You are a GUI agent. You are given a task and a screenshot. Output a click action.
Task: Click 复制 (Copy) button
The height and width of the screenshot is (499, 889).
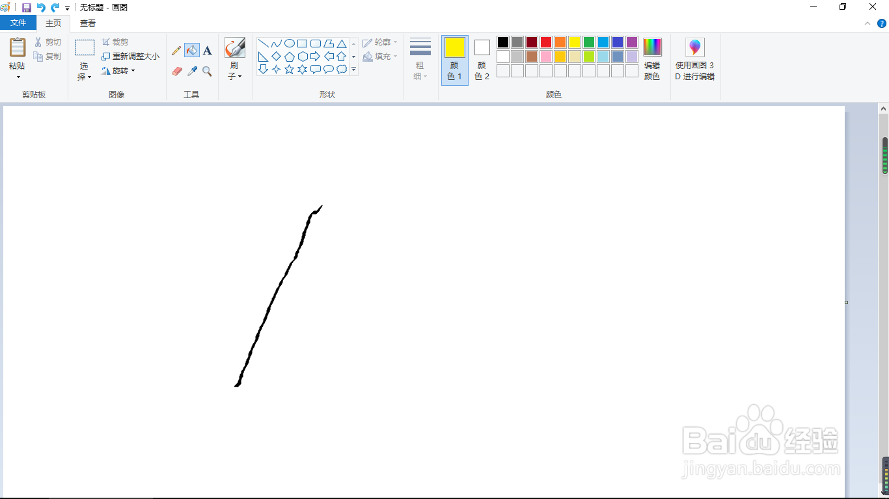(x=48, y=57)
